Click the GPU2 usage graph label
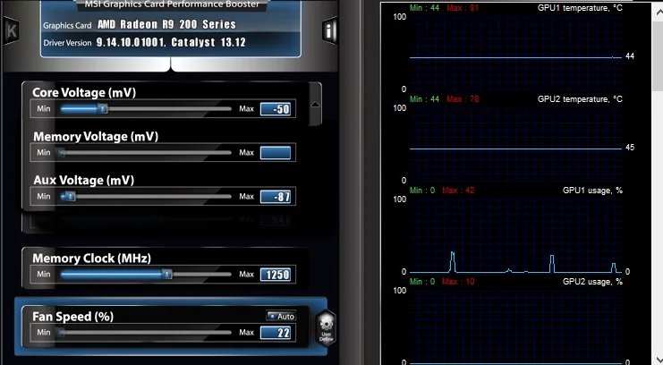Screen dimensions: 663x365 point(592,282)
